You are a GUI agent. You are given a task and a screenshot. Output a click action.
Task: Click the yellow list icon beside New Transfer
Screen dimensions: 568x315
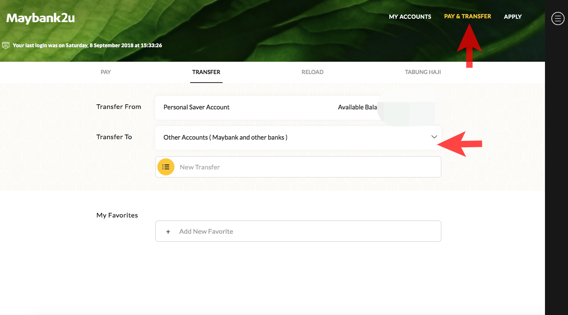click(166, 167)
